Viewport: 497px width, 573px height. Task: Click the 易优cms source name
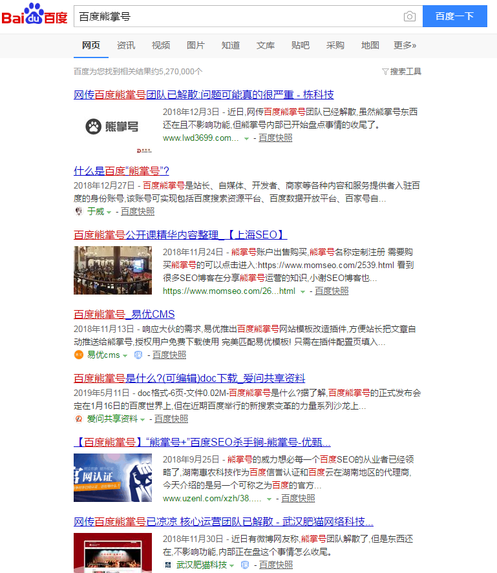tap(103, 355)
